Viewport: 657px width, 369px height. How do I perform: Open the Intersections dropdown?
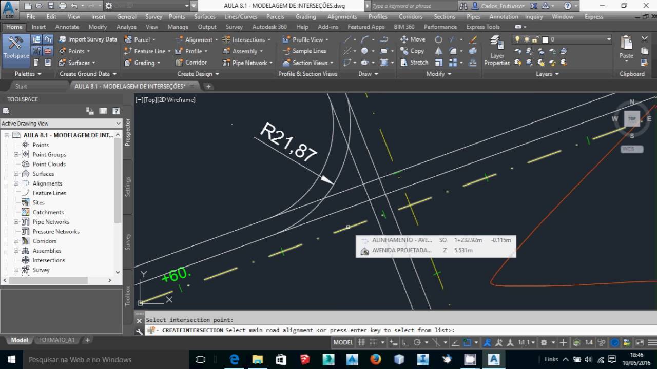pyautogui.click(x=246, y=39)
